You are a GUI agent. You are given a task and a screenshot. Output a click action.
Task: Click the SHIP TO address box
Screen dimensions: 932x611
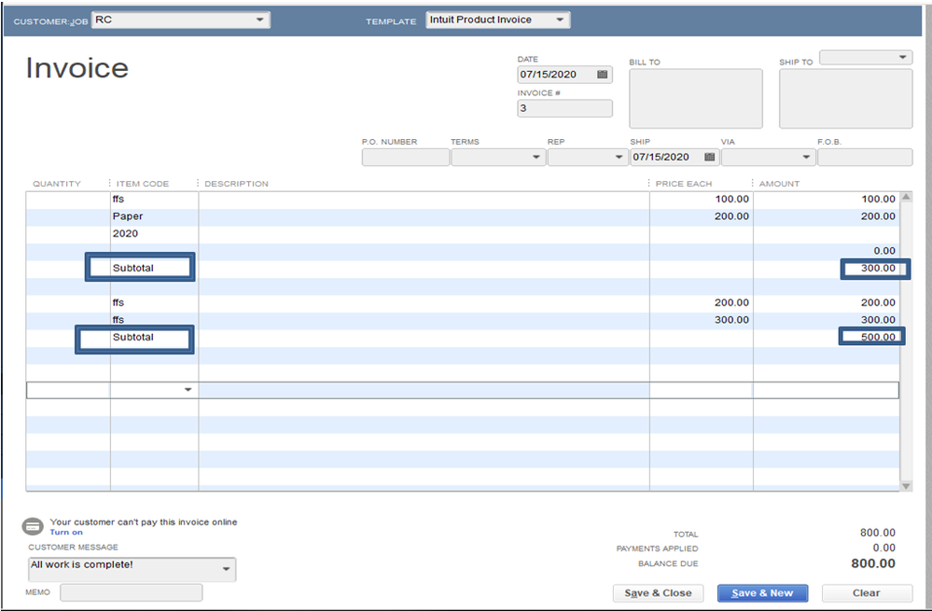tap(845, 98)
